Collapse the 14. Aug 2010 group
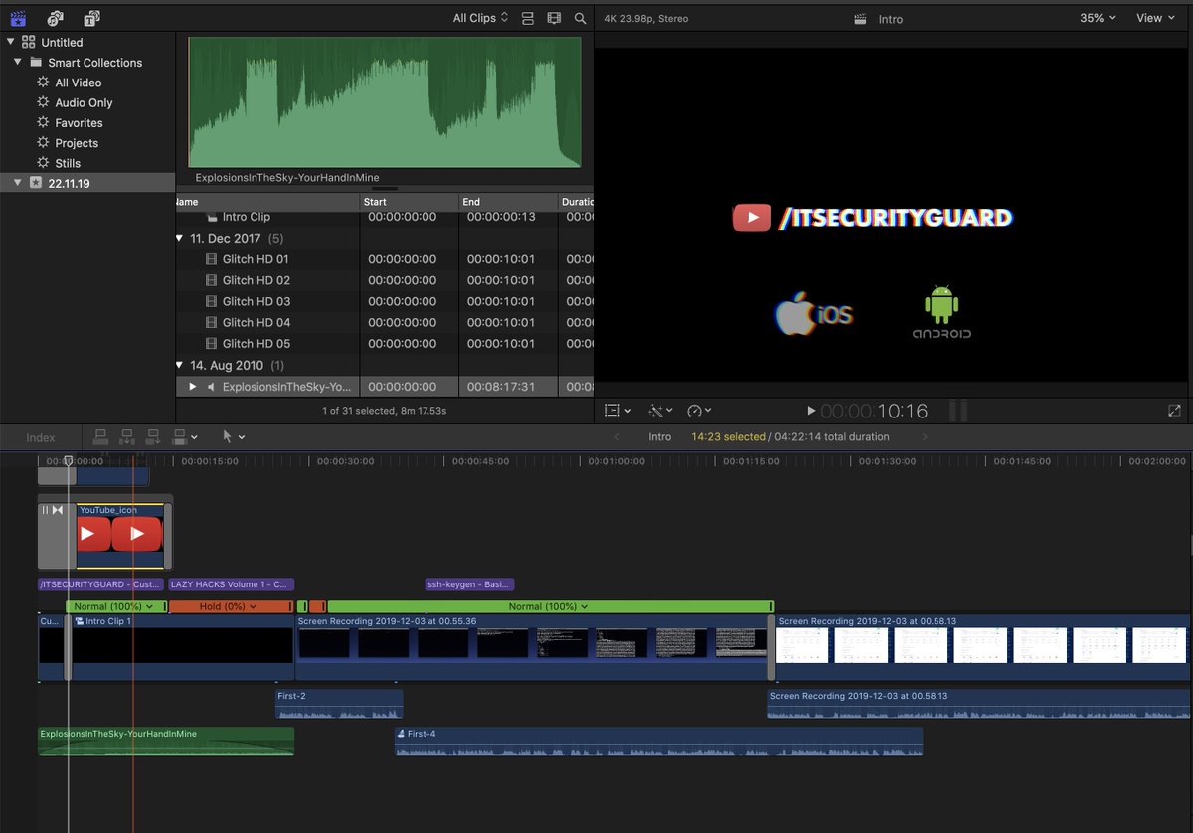 (x=180, y=365)
